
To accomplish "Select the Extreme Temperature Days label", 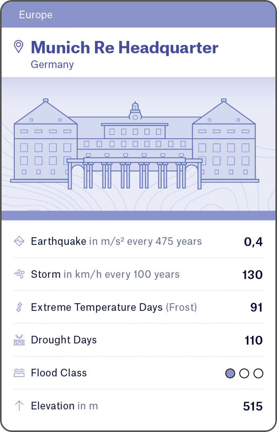I will click(97, 307).
